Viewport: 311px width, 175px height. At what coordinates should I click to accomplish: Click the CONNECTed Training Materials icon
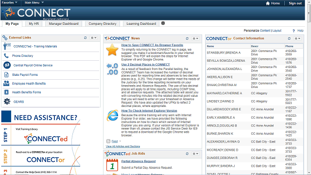(x=7, y=46)
